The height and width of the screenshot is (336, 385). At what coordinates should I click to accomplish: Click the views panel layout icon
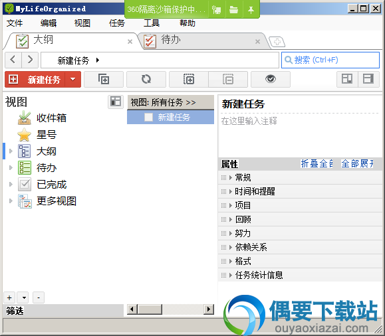tap(116, 102)
